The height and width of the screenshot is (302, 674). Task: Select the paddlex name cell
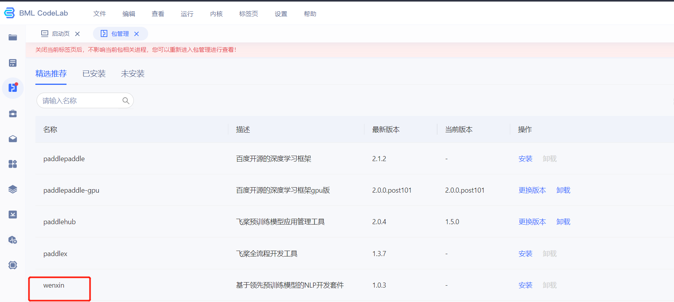55,254
